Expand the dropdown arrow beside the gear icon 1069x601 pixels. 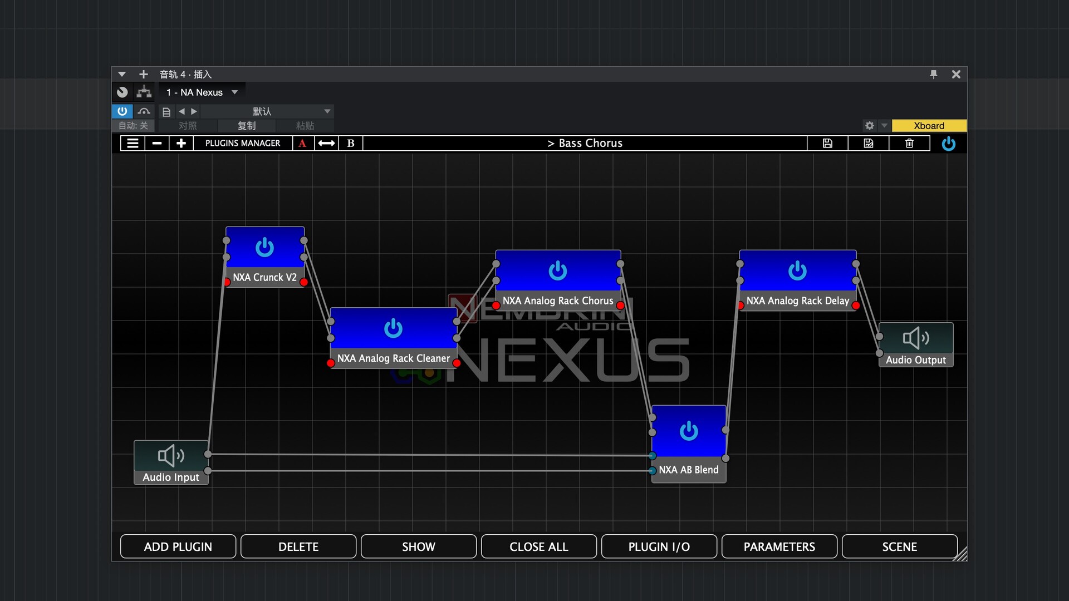pos(884,126)
